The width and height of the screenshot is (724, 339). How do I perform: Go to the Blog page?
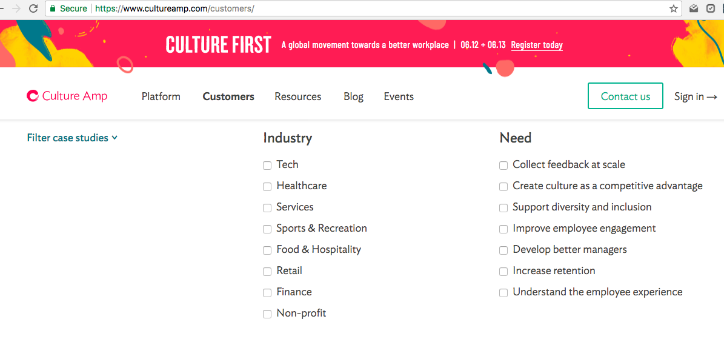pos(354,96)
